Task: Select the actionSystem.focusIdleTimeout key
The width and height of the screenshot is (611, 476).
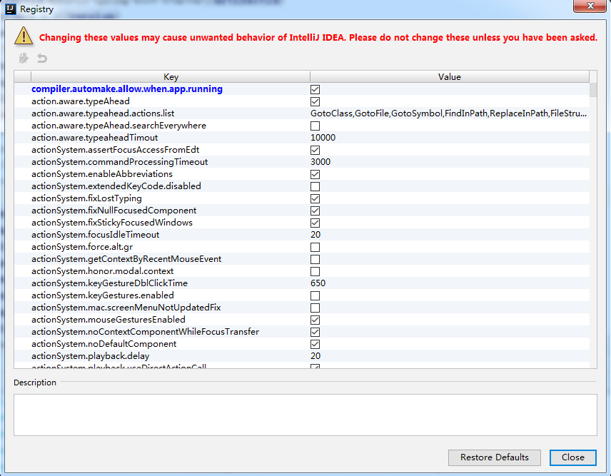Action: (x=95, y=235)
